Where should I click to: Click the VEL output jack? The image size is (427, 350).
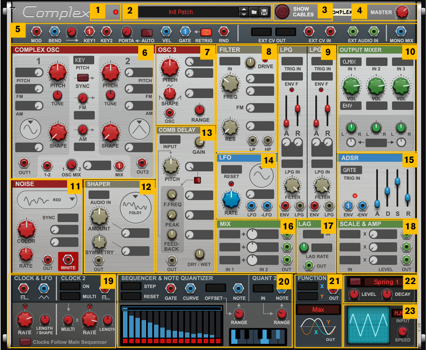click(x=166, y=32)
